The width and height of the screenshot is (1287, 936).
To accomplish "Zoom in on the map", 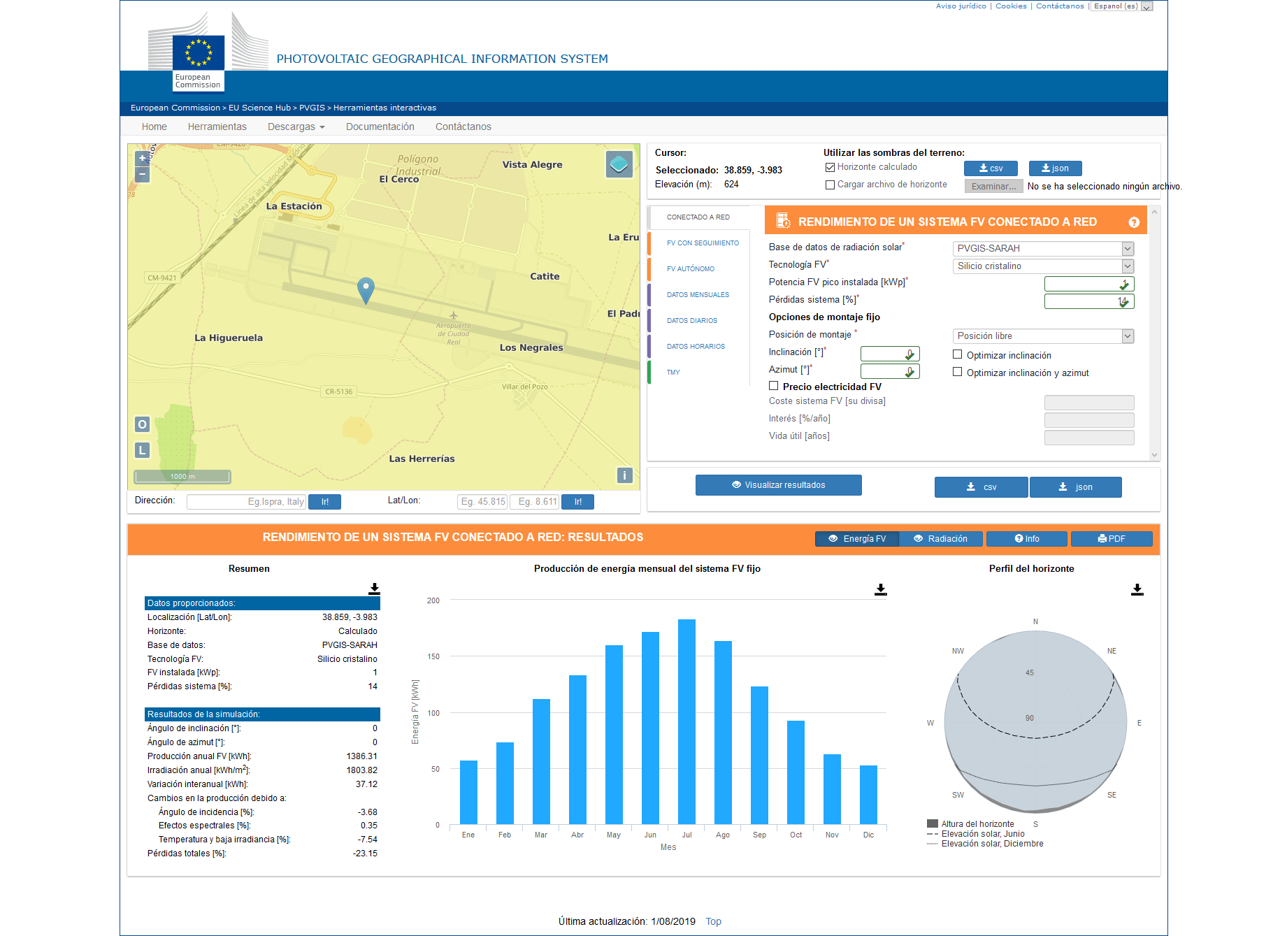I will click(x=142, y=158).
